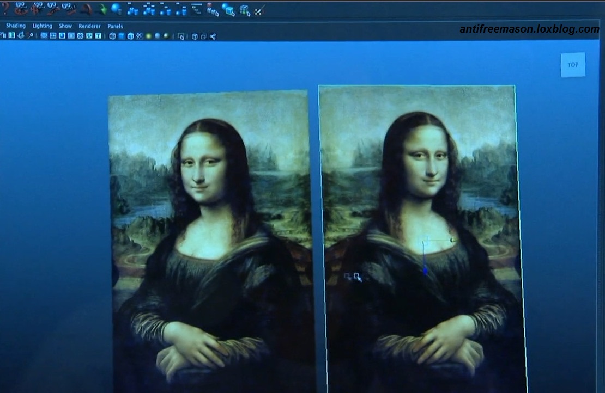This screenshot has width=605, height=393.
Task: Click the blue sphere shelf icon after green arrow
Action: click(116, 9)
